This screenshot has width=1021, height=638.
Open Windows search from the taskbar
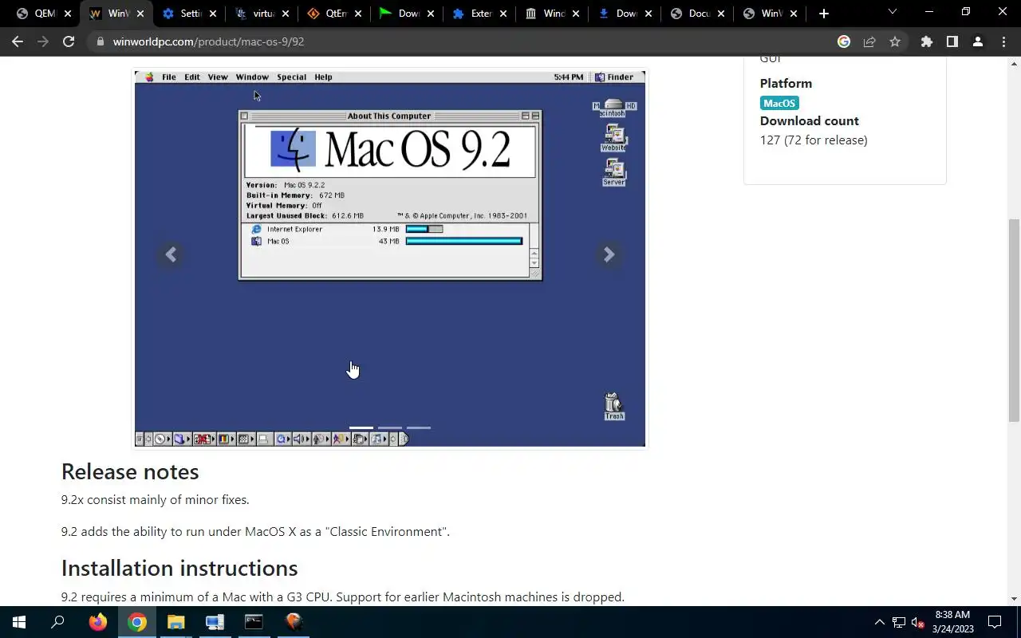[58, 622]
